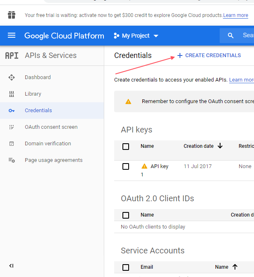The image size is (254, 277).
Task: Collapse the sidebar with the arrow icon
Action: tap(11, 266)
